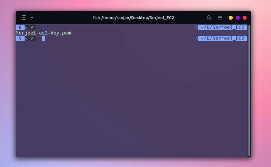271x167 pixels.
Task: Click prompt number 9
Action: click(x=20, y=39)
